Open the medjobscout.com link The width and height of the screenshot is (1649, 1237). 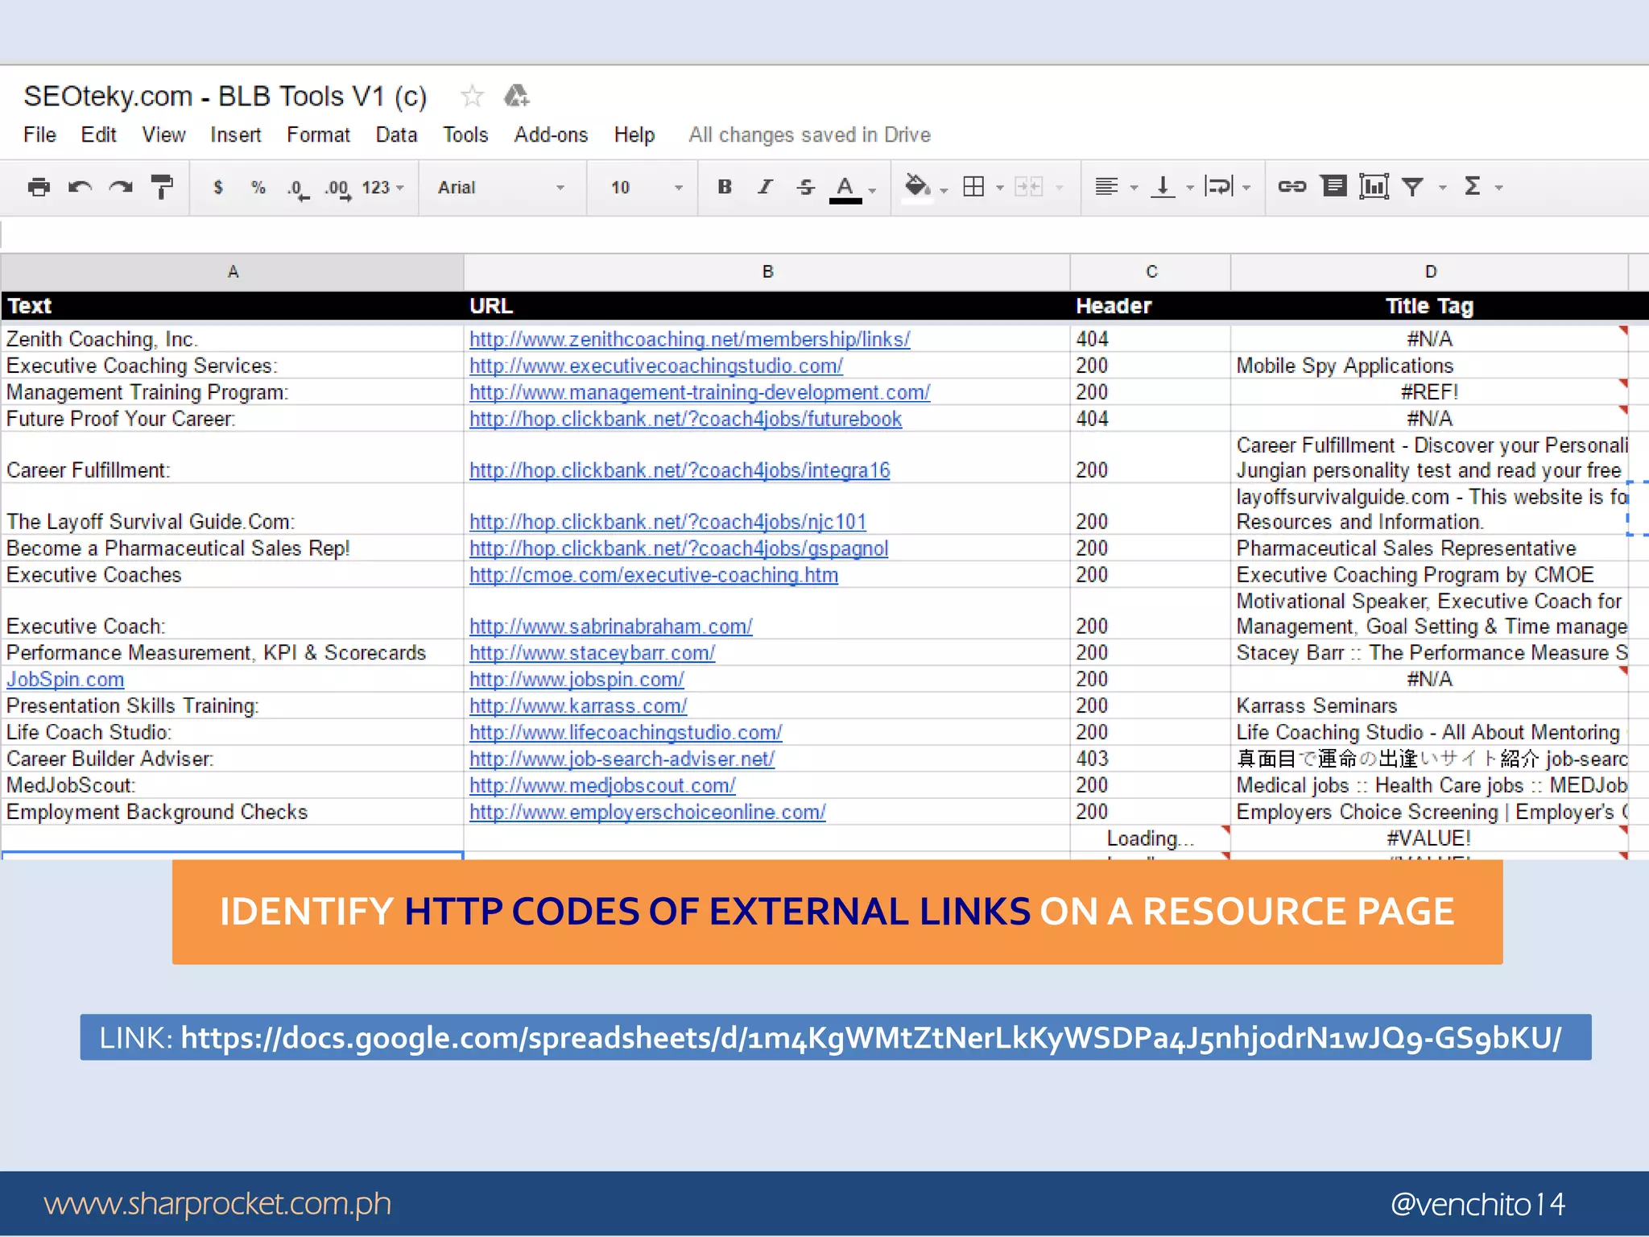click(601, 785)
